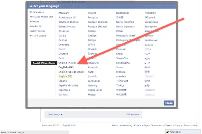
Task: Filter by Africa and Middle East
Action: click(41, 17)
